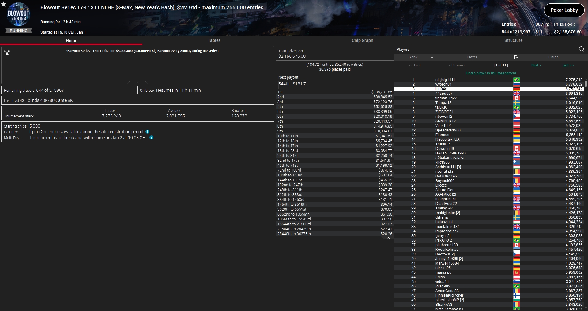Click the Remaining players 544 of 219967 box
This screenshot has width=588, height=311.
coord(68,90)
